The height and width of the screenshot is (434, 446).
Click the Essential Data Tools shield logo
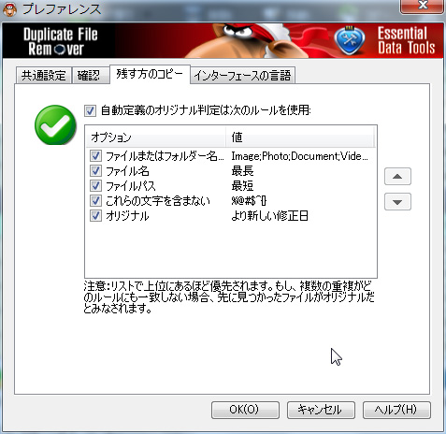point(350,40)
